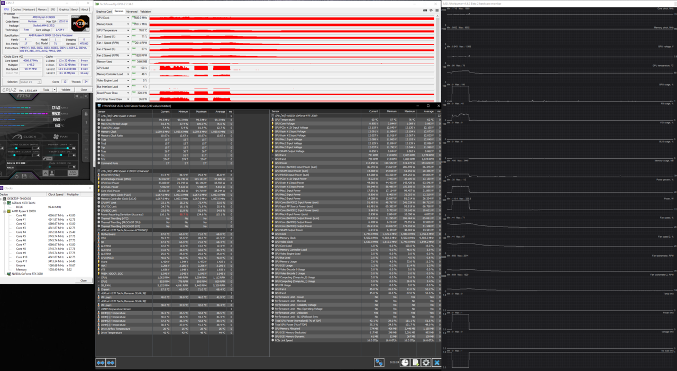Collapse AMD Ryzen 9 3900X tree node

pyautogui.click(x=5, y=211)
